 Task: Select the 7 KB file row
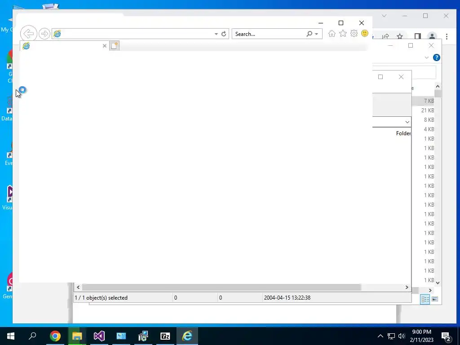click(x=423, y=101)
